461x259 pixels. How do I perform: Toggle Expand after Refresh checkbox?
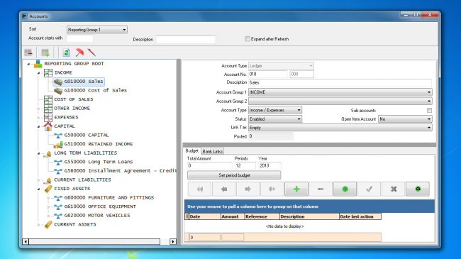click(x=248, y=39)
